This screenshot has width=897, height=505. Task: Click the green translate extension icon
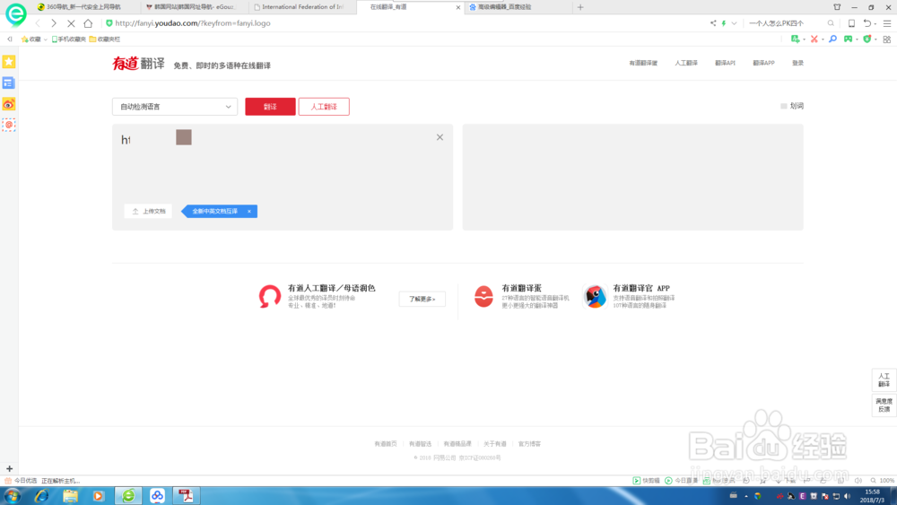pos(795,39)
